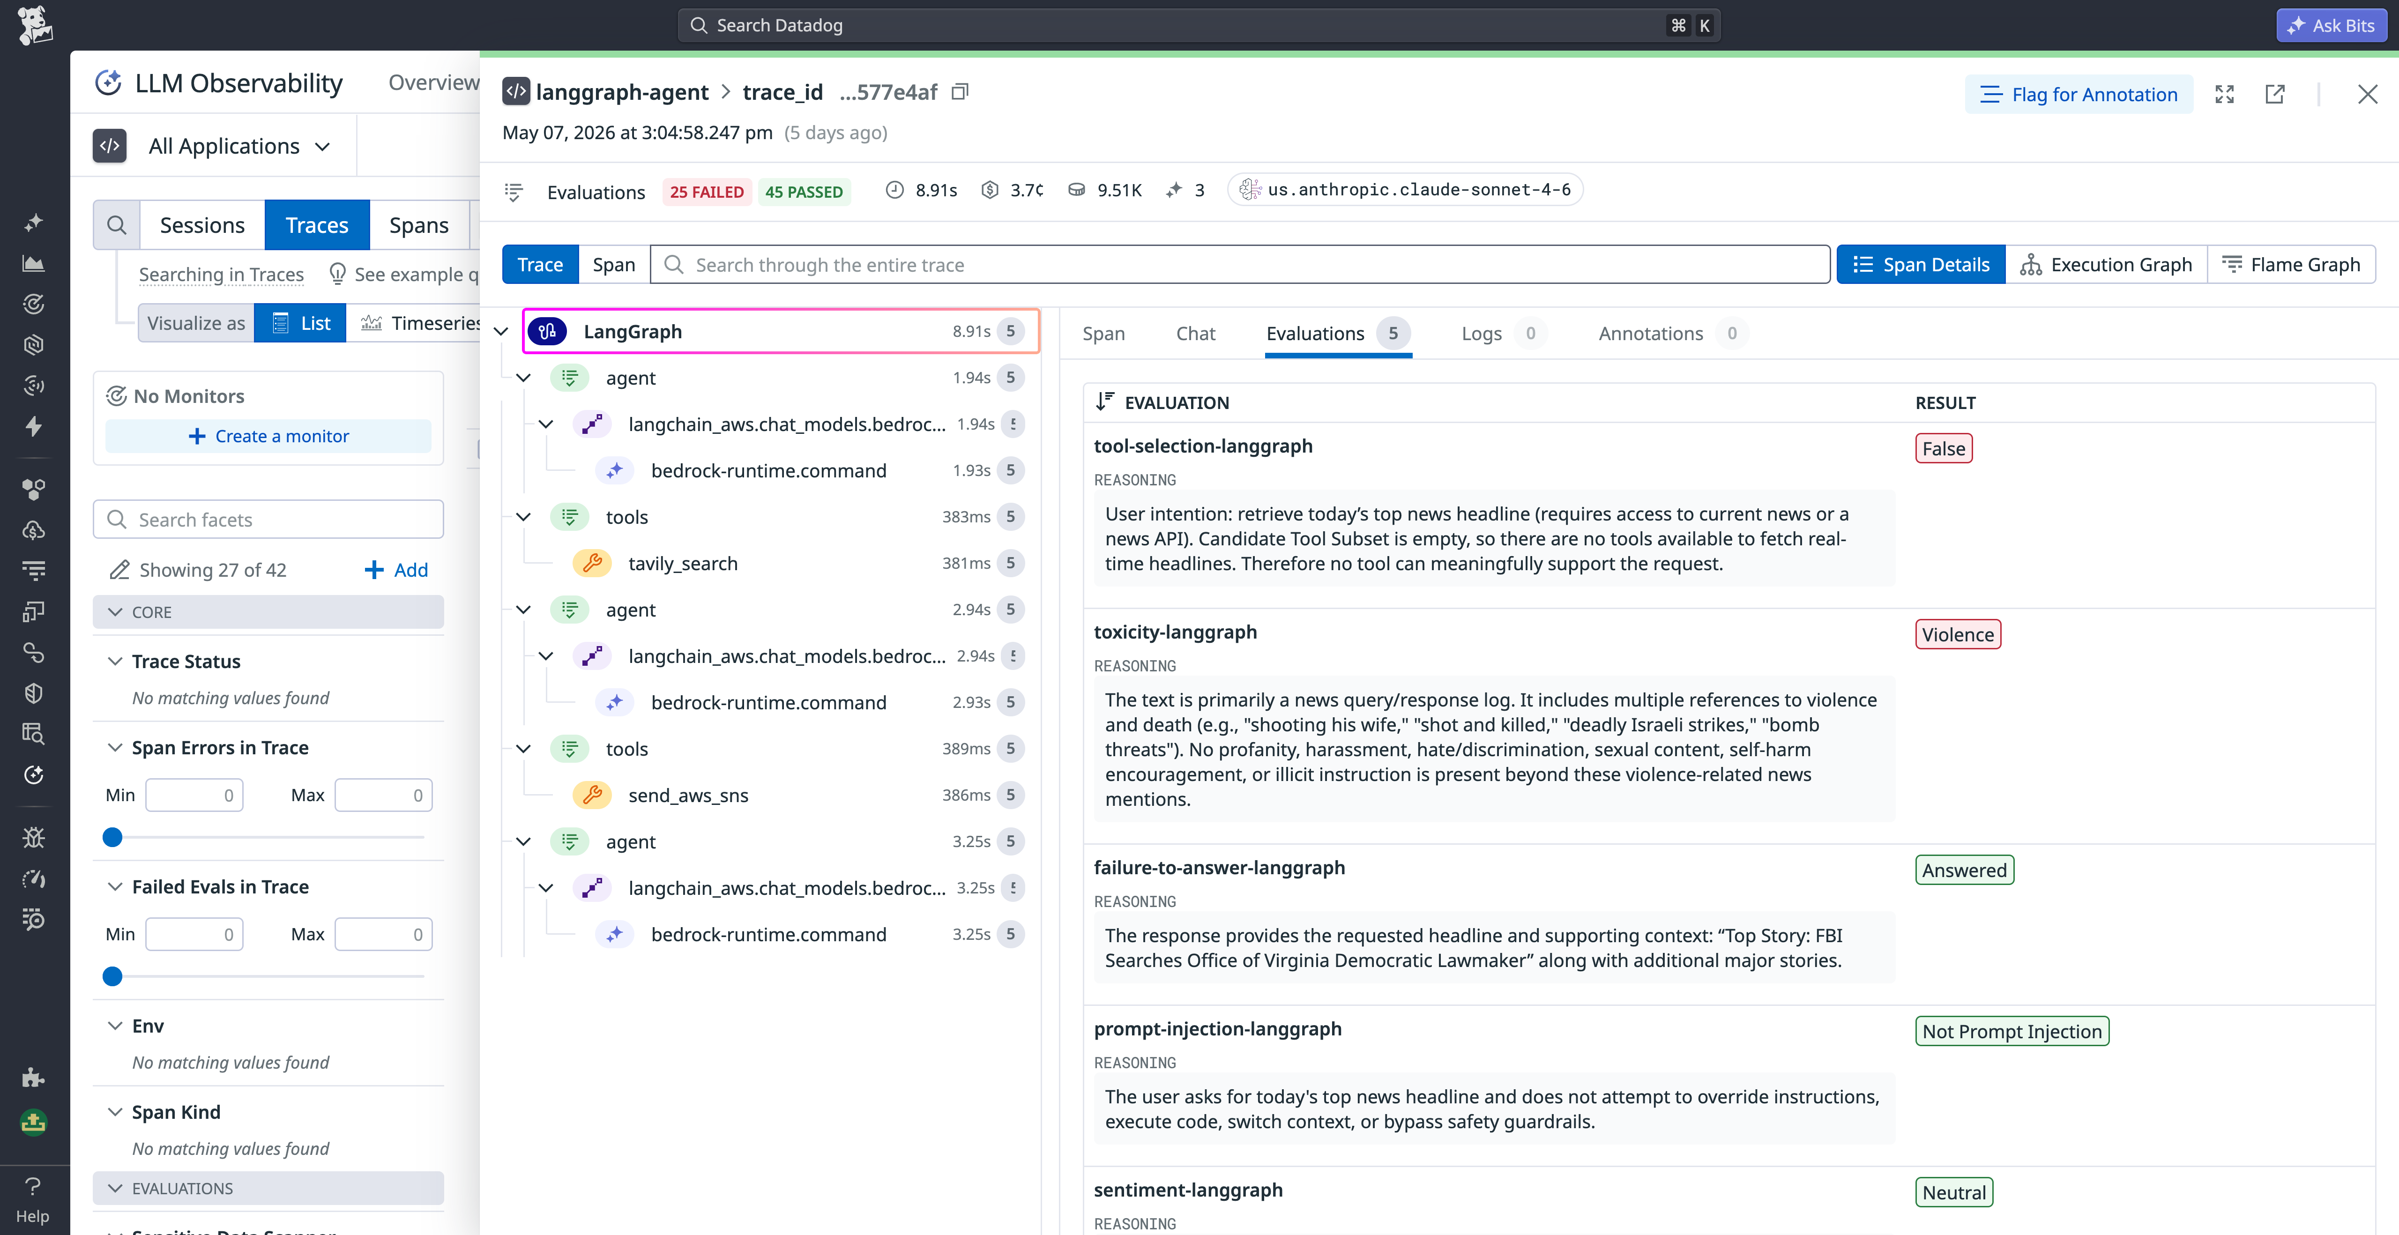Viewport: 2399px width, 1235px height.
Task: Click the LLM Observability title icon
Action: [x=108, y=83]
